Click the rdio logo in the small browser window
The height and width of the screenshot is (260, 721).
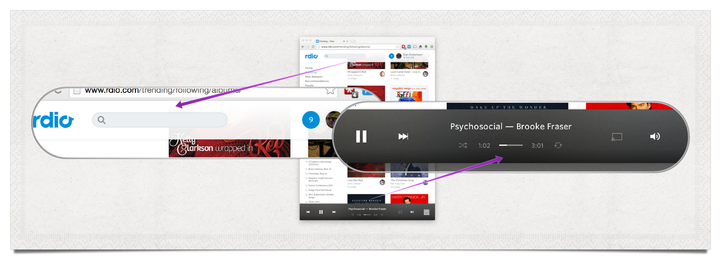(x=311, y=56)
